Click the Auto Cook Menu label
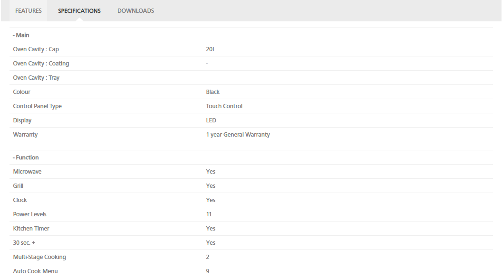 (36, 271)
